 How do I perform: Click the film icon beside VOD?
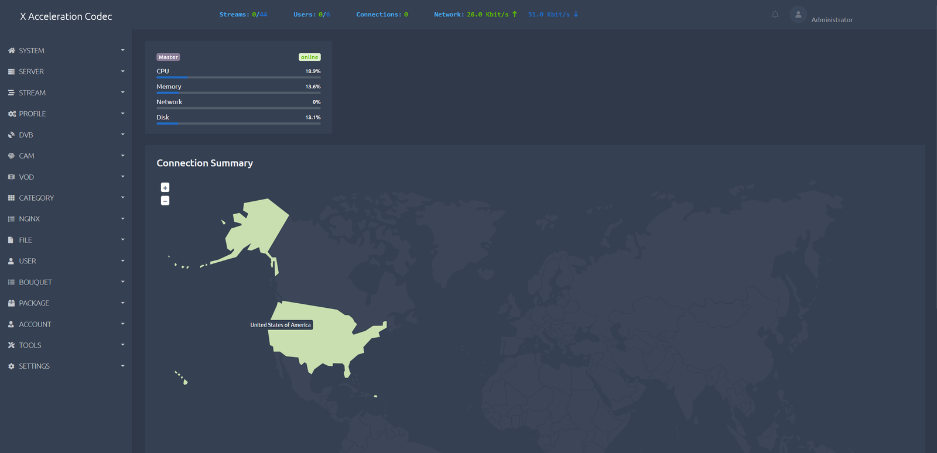point(11,177)
